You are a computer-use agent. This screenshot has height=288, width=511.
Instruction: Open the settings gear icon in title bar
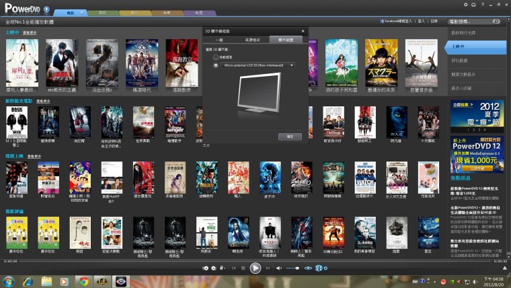tap(466, 5)
